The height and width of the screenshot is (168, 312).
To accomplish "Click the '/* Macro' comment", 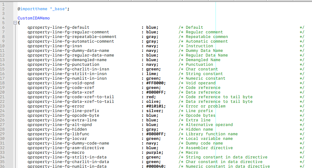I will [188, 153].
